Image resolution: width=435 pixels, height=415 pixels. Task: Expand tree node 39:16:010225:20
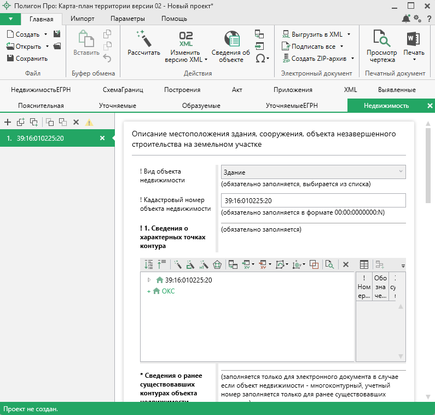[x=148, y=280]
